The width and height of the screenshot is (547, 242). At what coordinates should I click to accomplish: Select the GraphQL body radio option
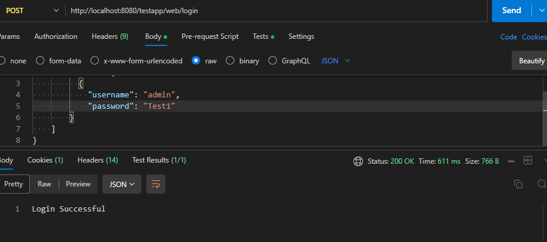[273, 60]
